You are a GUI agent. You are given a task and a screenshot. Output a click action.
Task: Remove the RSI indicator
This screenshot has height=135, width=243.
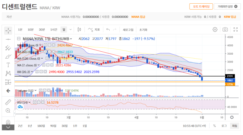pyautogui.click(x=43, y=102)
